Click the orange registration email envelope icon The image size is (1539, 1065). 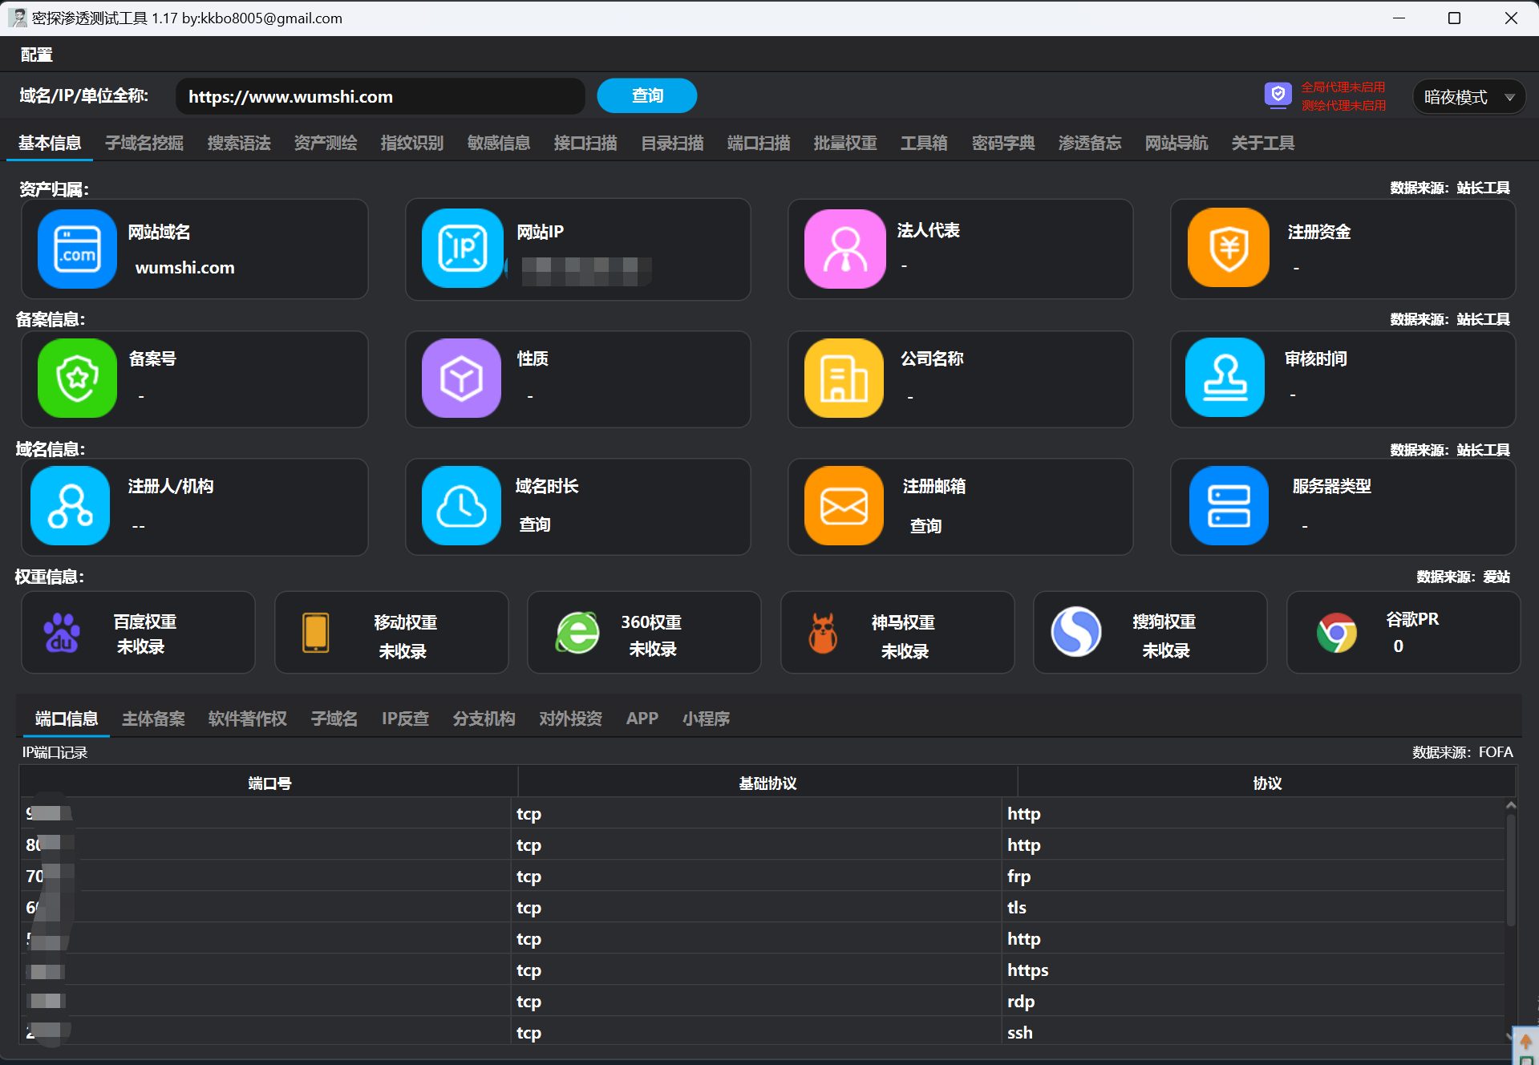coord(844,506)
